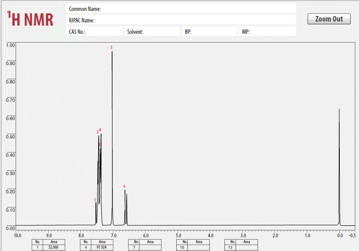Click red peak label 1
This screenshot has height=251, width=359.
(x=95, y=200)
